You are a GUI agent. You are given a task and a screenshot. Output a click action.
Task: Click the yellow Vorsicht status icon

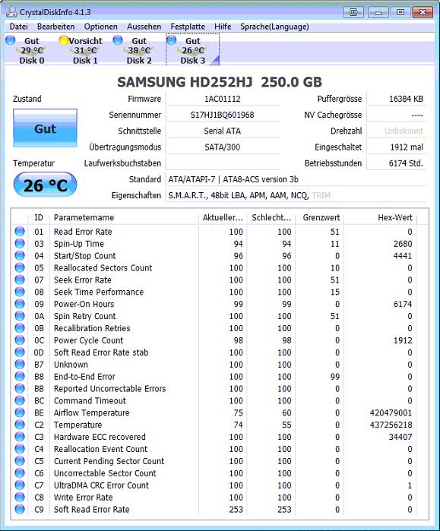64,40
